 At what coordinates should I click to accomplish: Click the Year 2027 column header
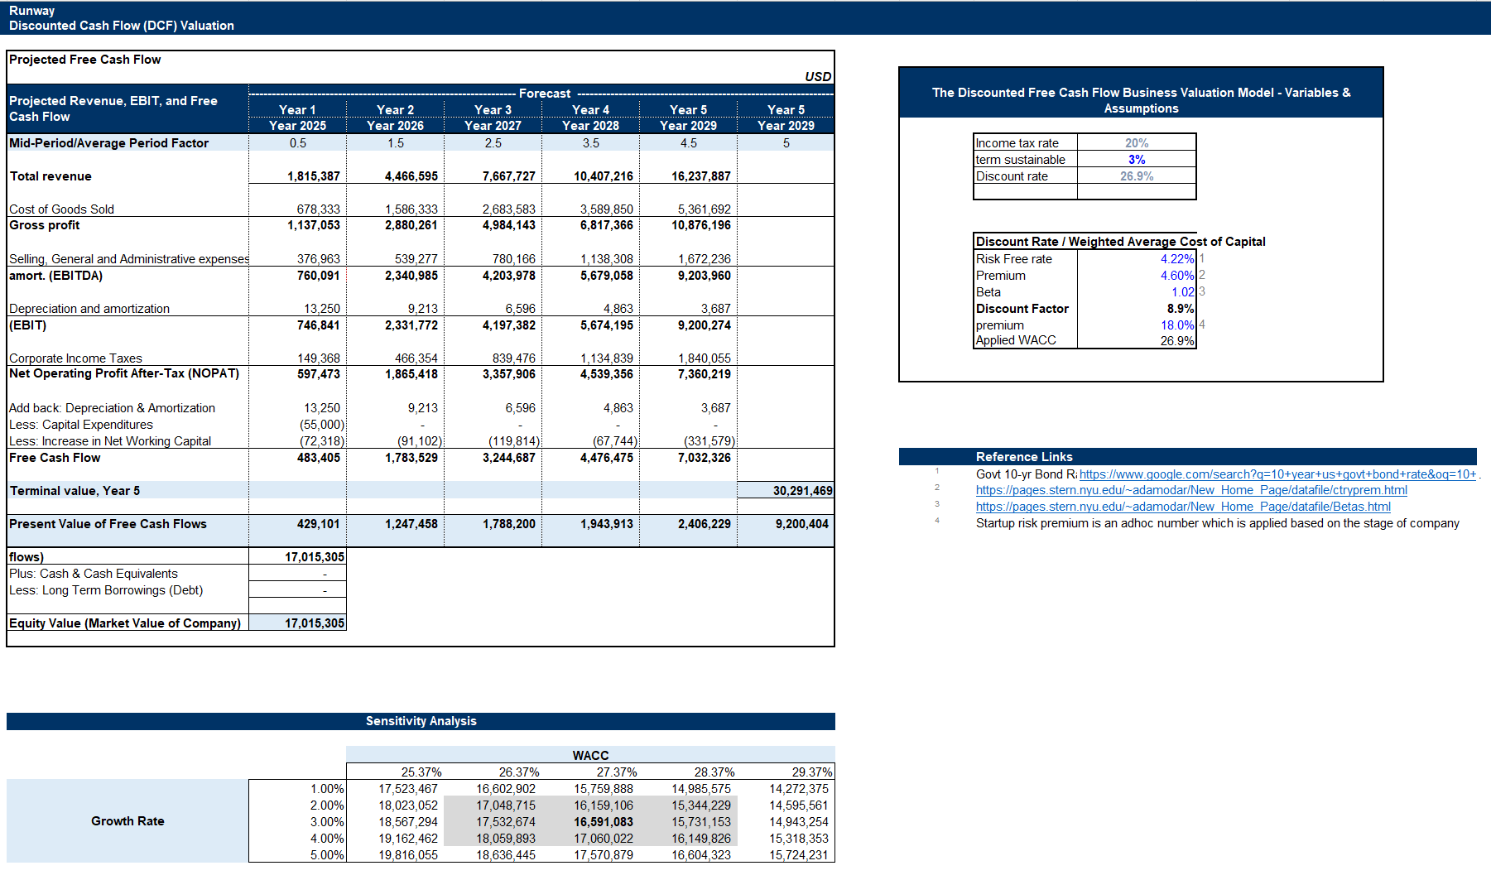[x=493, y=126]
